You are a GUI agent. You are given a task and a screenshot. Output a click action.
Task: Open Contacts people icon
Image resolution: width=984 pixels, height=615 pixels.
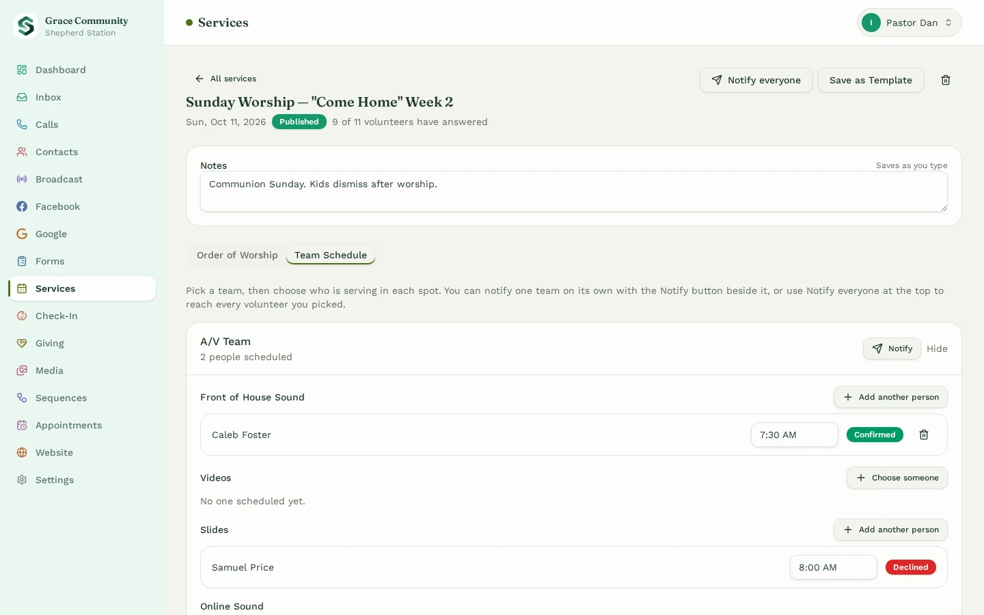22,152
